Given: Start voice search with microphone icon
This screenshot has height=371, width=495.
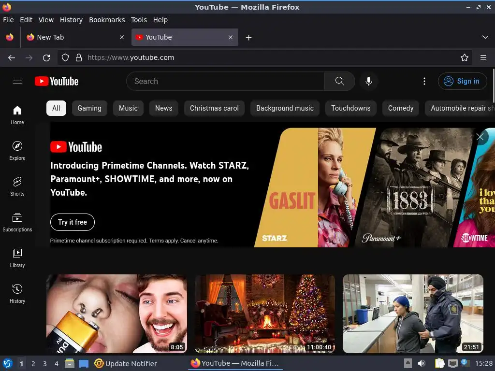Looking at the screenshot, I should point(368,81).
